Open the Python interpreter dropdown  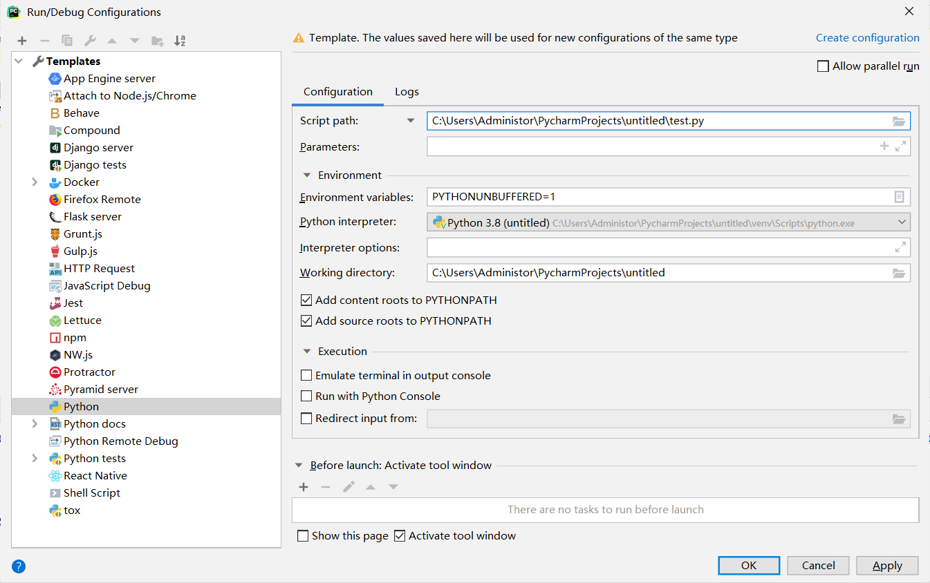[x=902, y=222]
